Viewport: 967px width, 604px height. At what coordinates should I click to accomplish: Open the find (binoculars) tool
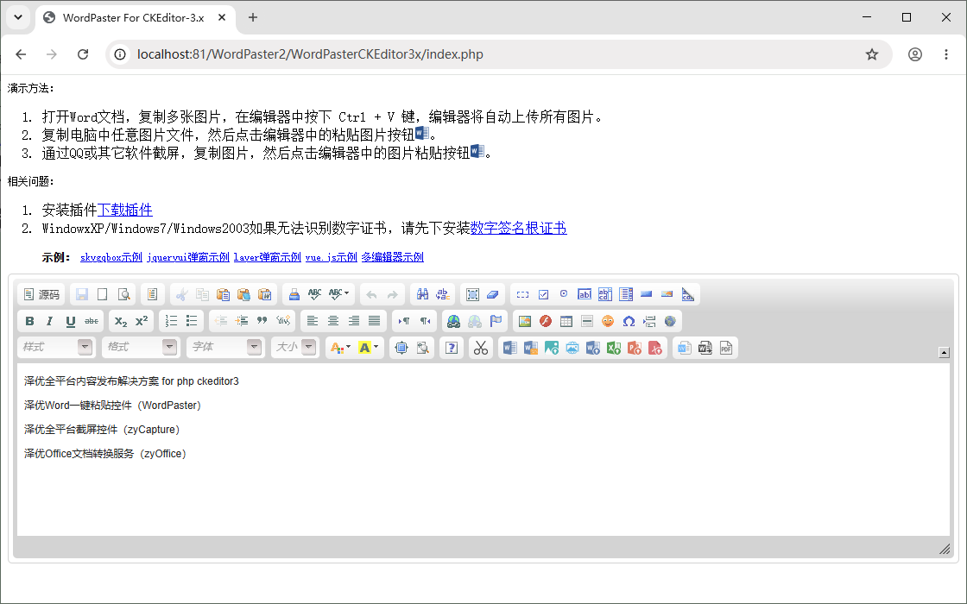(422, 294)
